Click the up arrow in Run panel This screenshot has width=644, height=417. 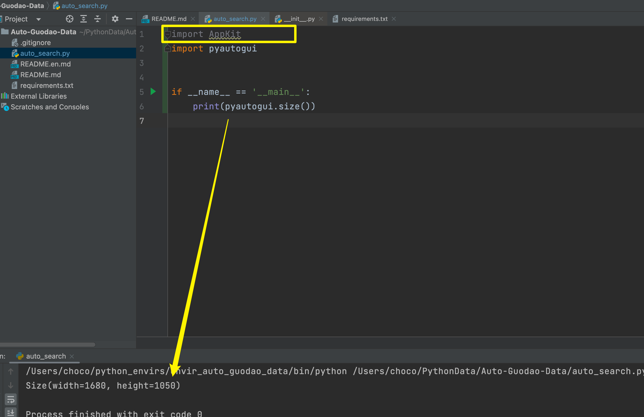coord(10,371)
